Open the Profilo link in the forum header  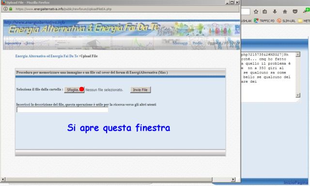click(198, 43)
